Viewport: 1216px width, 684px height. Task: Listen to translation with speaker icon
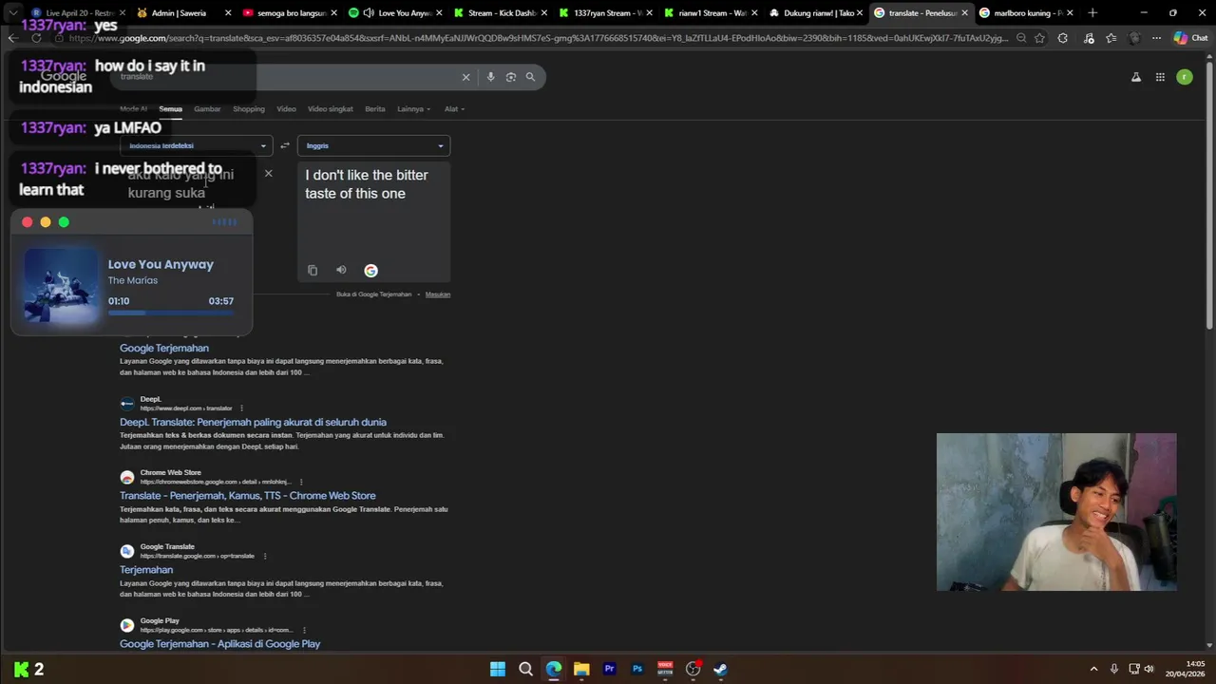(x=341, y=270)
